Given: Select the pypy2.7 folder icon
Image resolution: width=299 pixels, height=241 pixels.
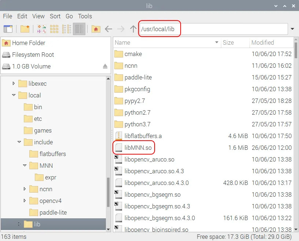Looking at the screenshot, I should [119, 101].
